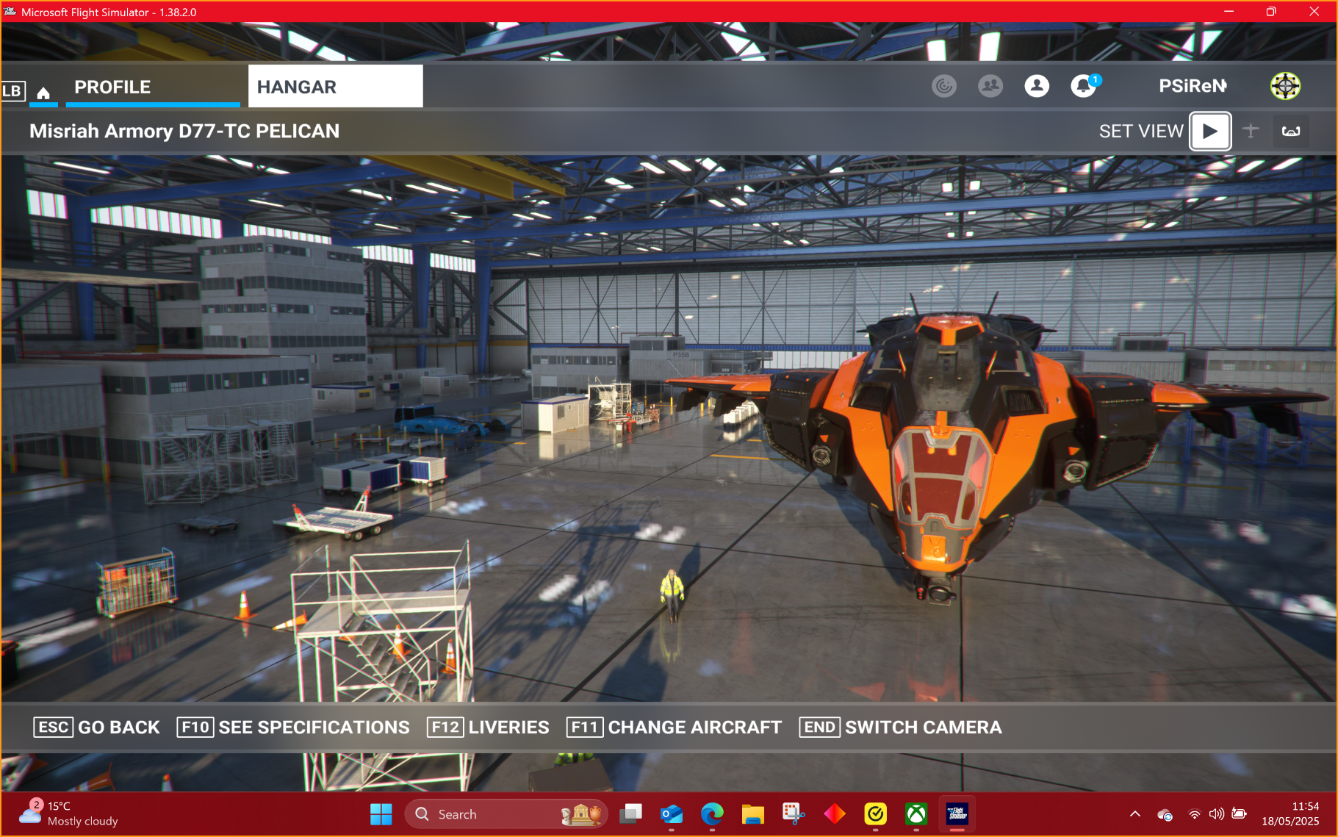Choose CHANGE AIRCRAFT
The height and width of the screenshot is (837, 1338).
674,728
